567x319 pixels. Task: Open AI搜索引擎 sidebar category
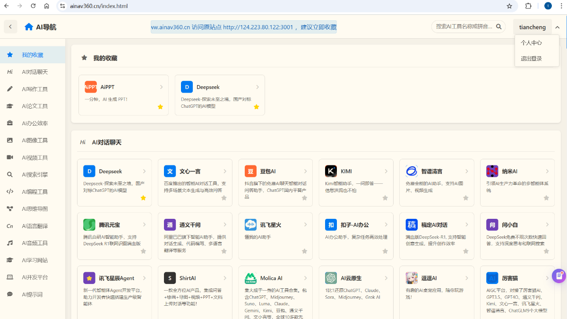33,174
